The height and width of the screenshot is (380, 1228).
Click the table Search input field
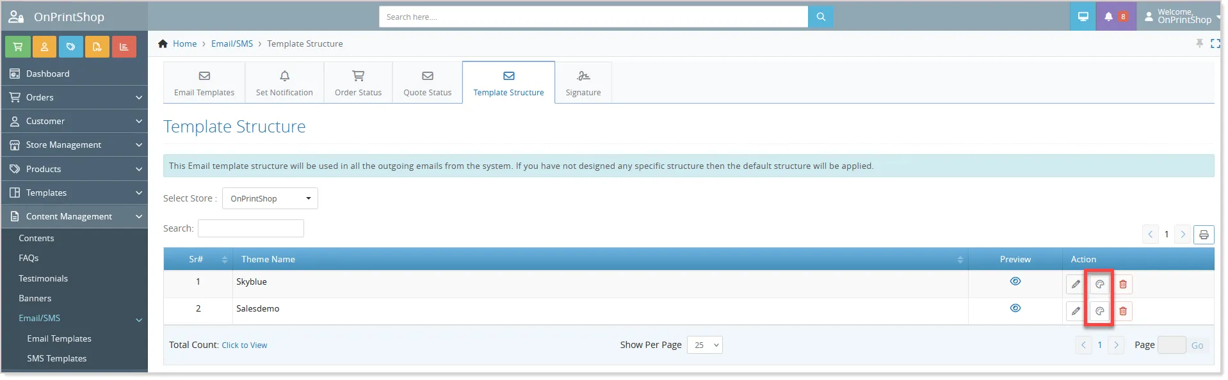coord(251,228)
